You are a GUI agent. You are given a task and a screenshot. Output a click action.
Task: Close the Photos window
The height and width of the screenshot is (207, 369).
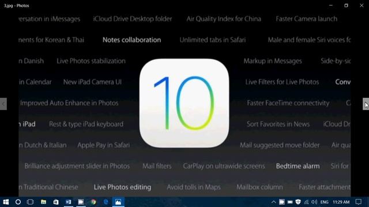click(362, 5)
